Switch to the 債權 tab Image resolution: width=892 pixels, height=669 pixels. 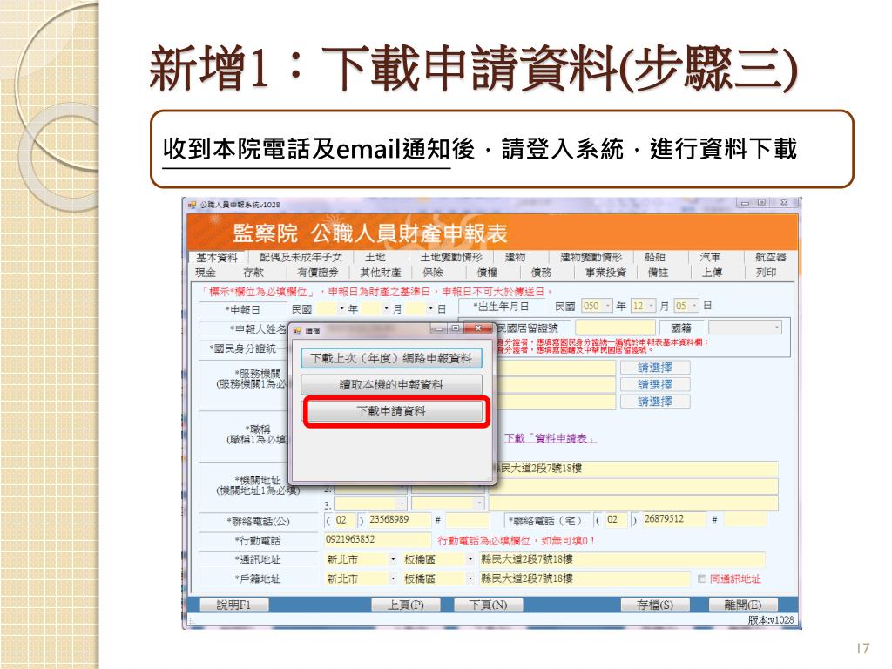488,273
